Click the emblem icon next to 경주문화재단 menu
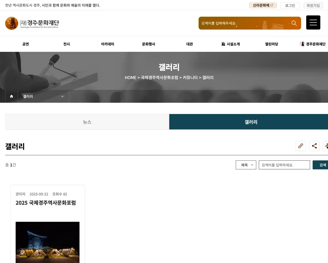 click(x=302, y=44)
